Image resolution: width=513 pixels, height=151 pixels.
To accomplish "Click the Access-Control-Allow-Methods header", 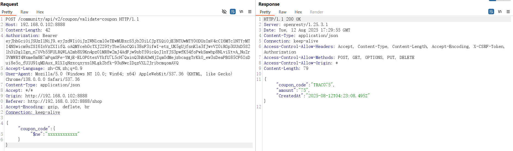I will (x=339, y=58).
